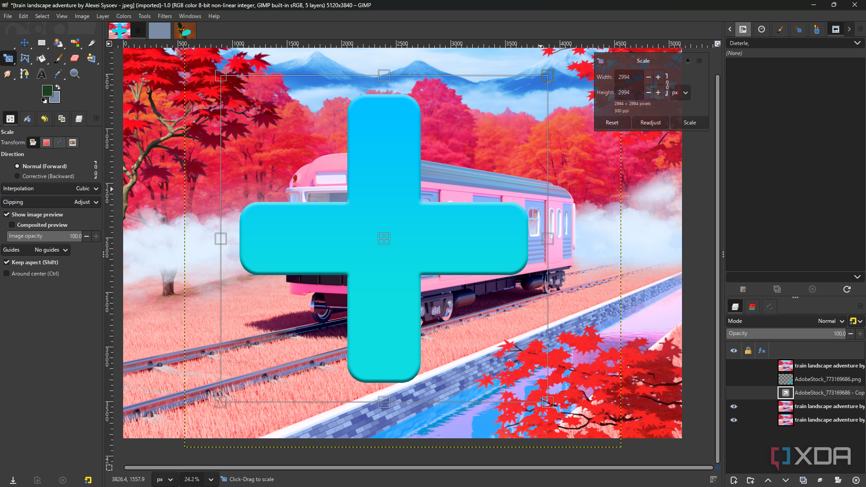
Task: Swap foreground and background colors
Action: coord(58,87)
